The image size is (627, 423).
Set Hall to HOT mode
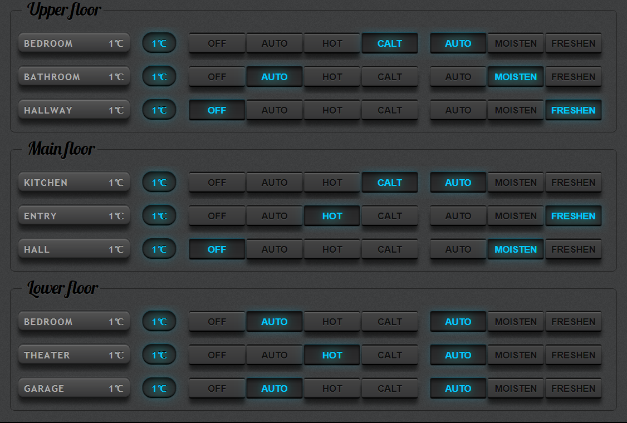(332, 249)
